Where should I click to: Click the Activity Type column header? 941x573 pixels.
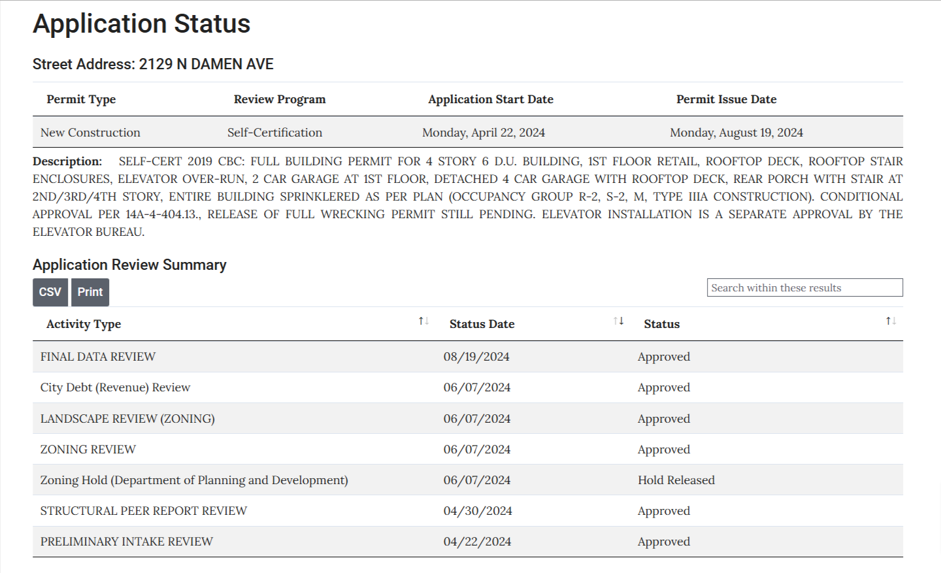tap(84, 324)
